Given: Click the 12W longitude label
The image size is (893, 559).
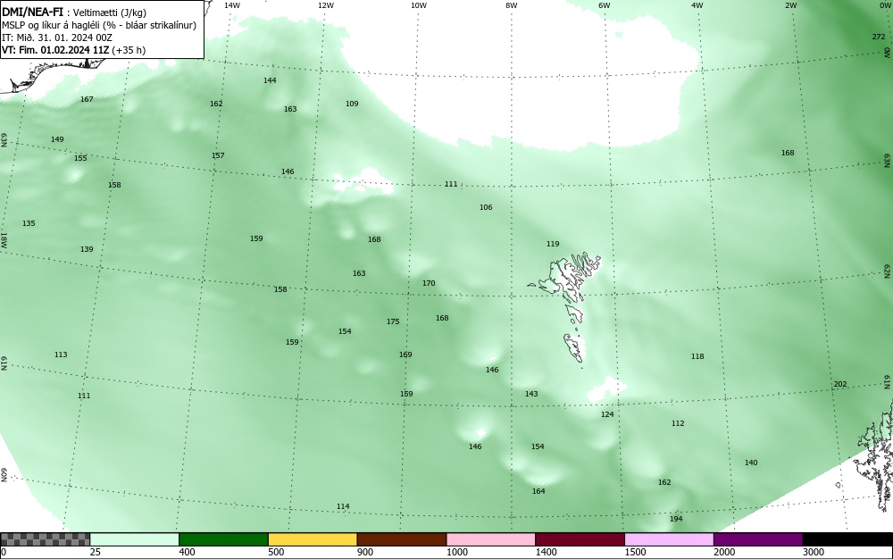Looking at the screenshot, I should coord(326,5).
